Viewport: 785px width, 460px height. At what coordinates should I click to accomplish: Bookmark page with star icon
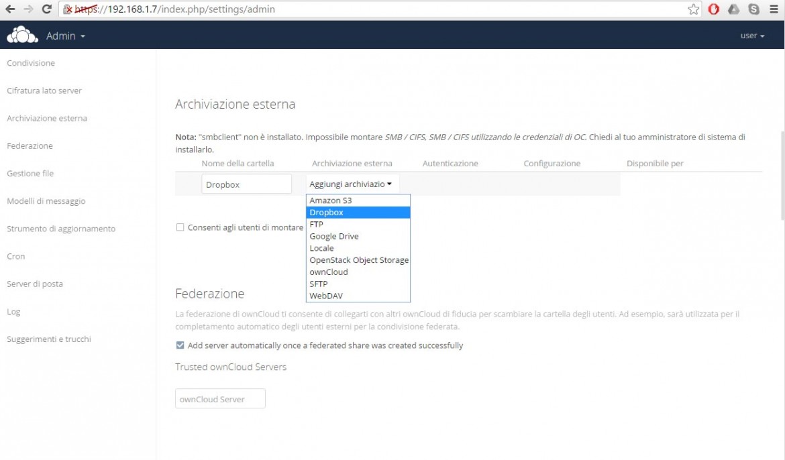(693, 9)
